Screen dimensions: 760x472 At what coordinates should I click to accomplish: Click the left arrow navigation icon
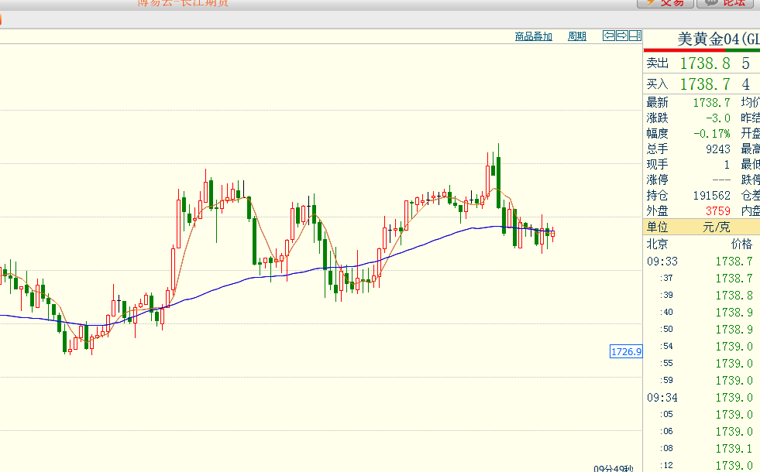click(x=609, y=36)
